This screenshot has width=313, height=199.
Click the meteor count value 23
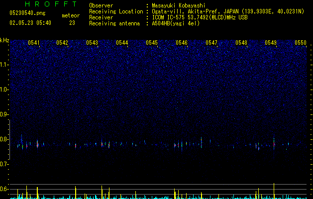(x=72, y=23)
